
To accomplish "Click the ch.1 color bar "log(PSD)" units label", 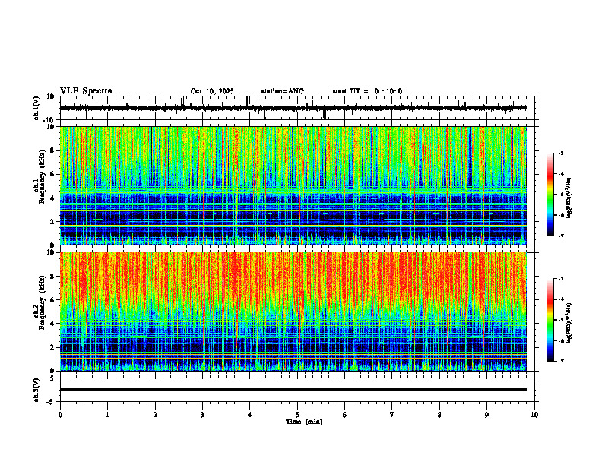I will [569, 198].
